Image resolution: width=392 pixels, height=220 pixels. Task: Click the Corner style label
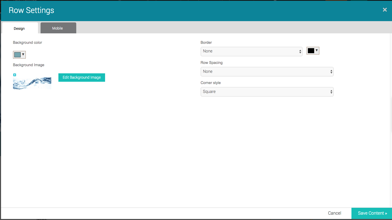tap(211, 83)
